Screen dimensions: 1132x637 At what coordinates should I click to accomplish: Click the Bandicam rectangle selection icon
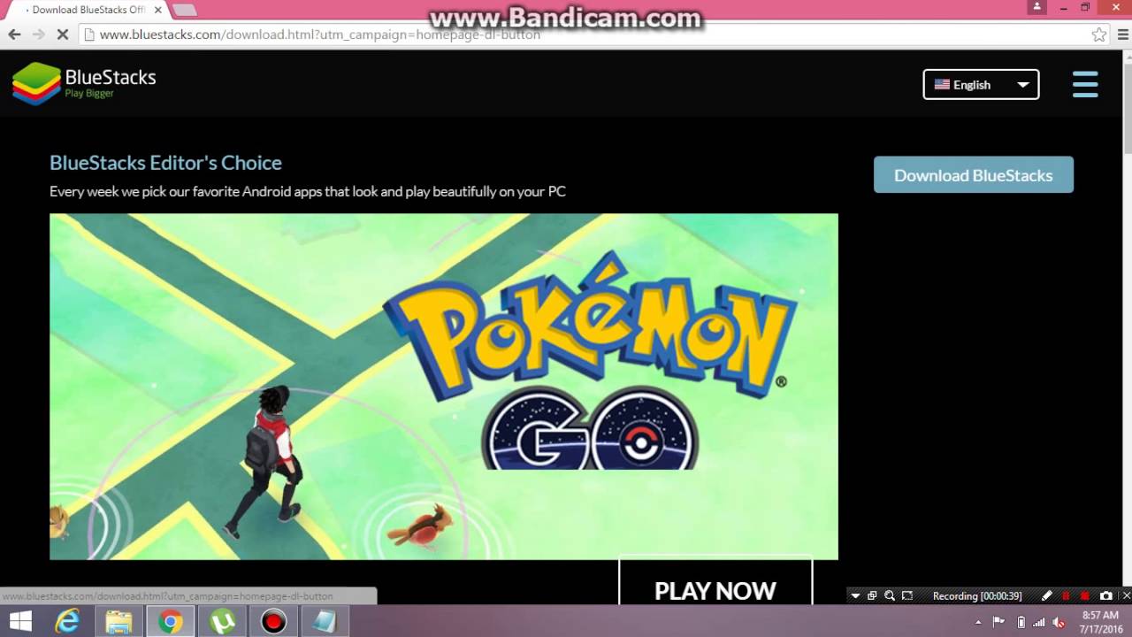907,596
